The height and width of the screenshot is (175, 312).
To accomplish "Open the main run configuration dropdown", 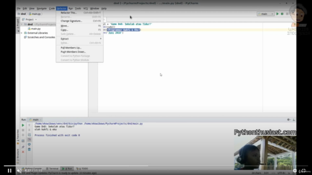I will [266, 14].
